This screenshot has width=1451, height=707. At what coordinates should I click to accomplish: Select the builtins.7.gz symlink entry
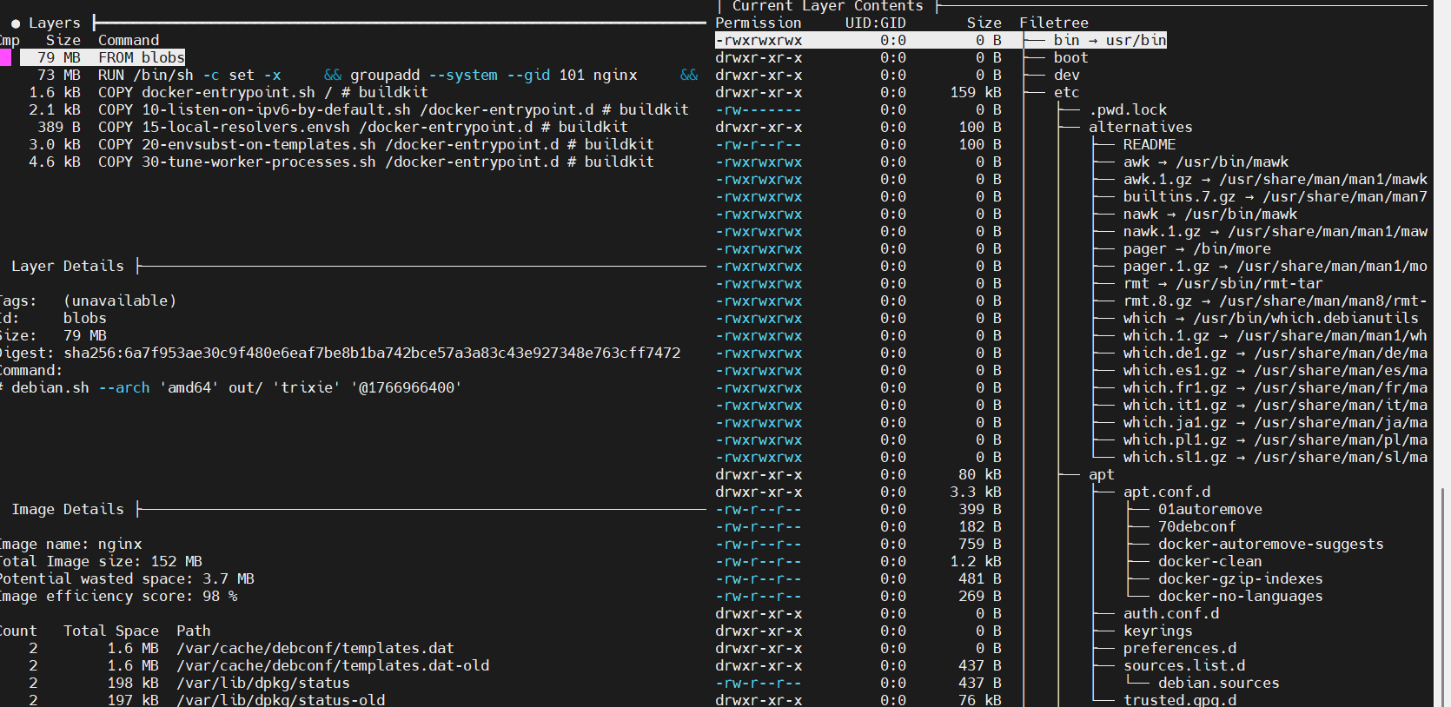click(x=1275, y=196)
